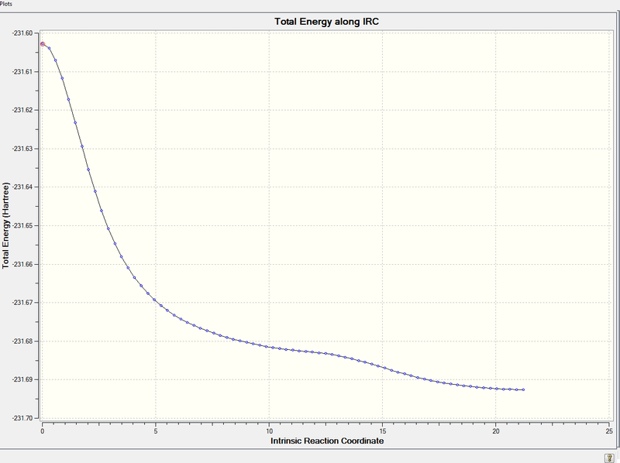Click the -231.65 y-axis tick label

tap(22, 225)
